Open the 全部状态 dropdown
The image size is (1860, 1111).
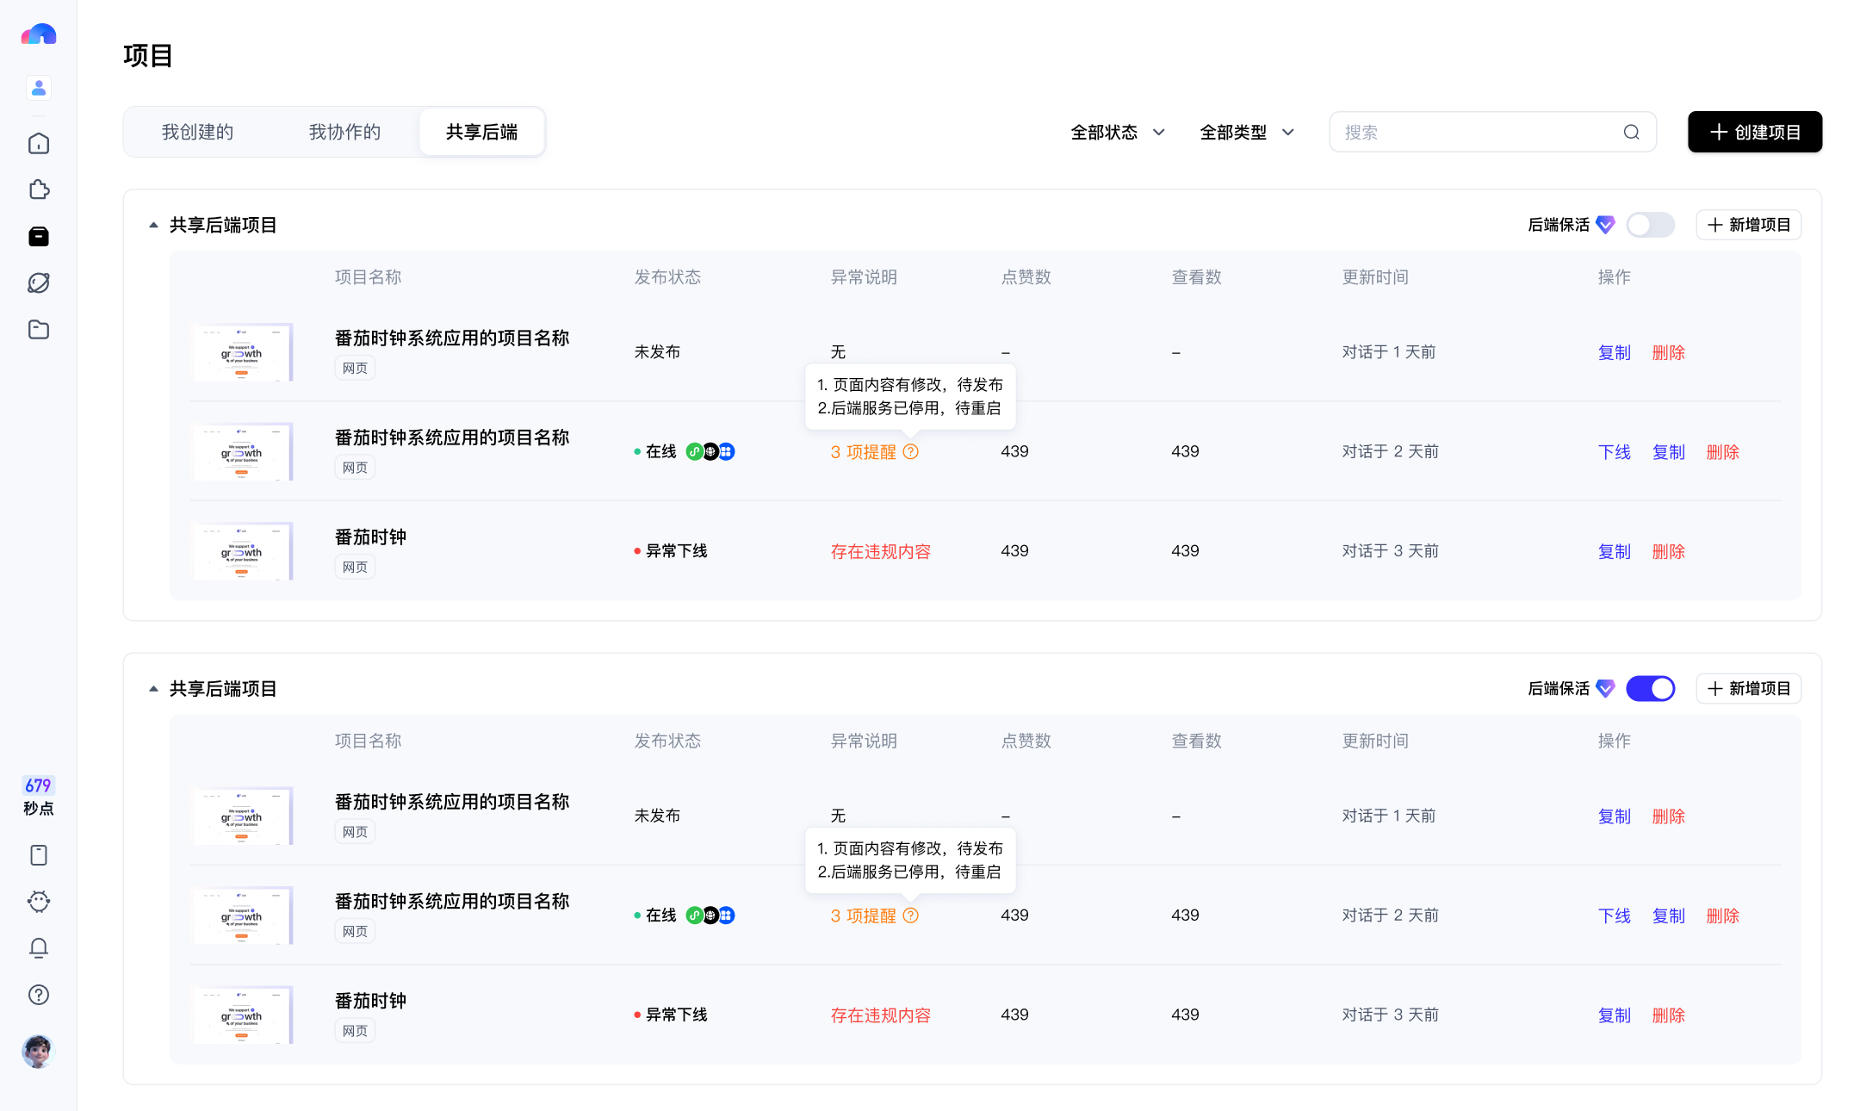[1118, 132]
